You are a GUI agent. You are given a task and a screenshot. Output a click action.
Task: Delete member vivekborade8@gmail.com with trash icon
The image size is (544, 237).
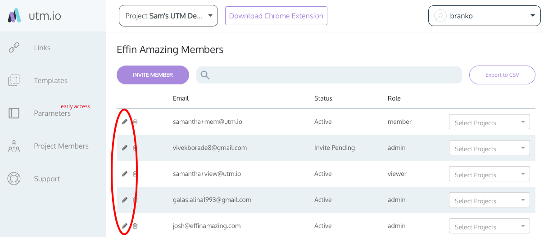135,148
